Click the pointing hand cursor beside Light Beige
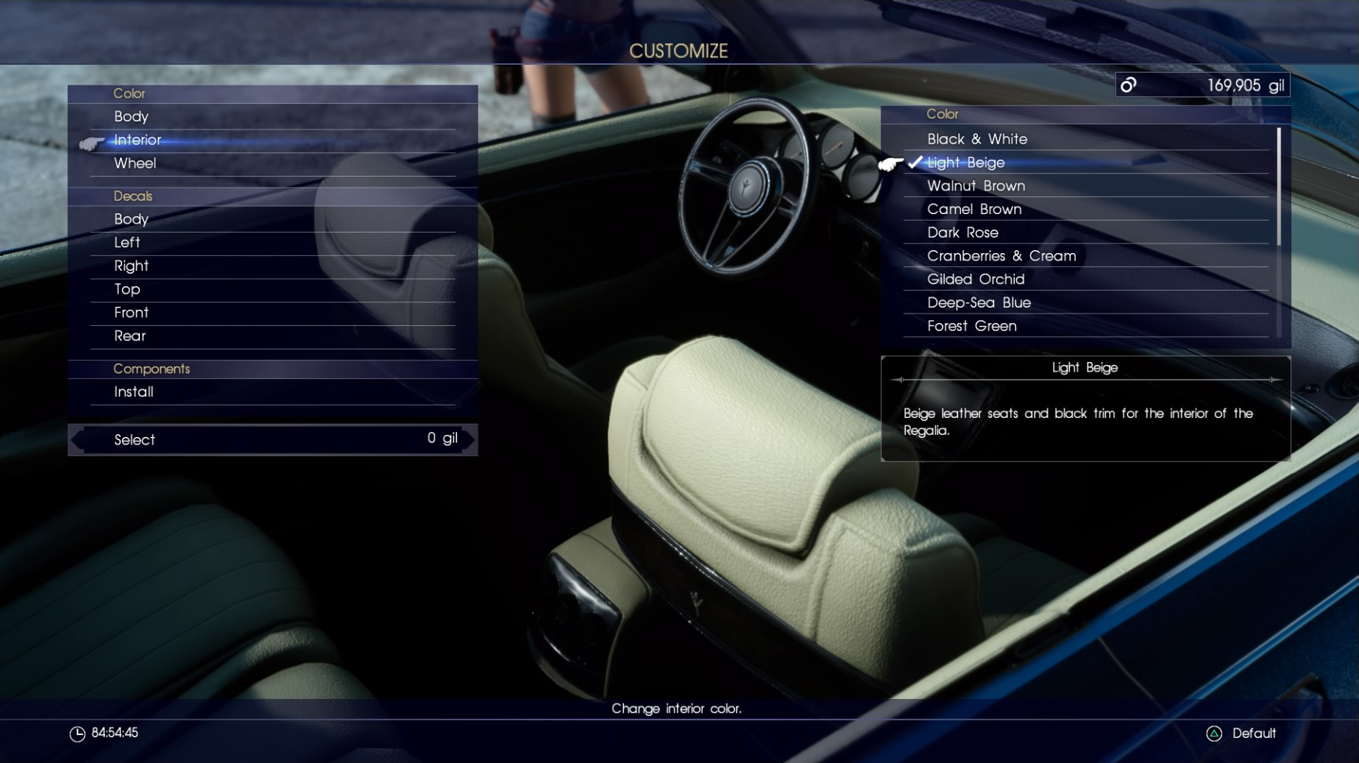1359x763 pixels. 890,164
